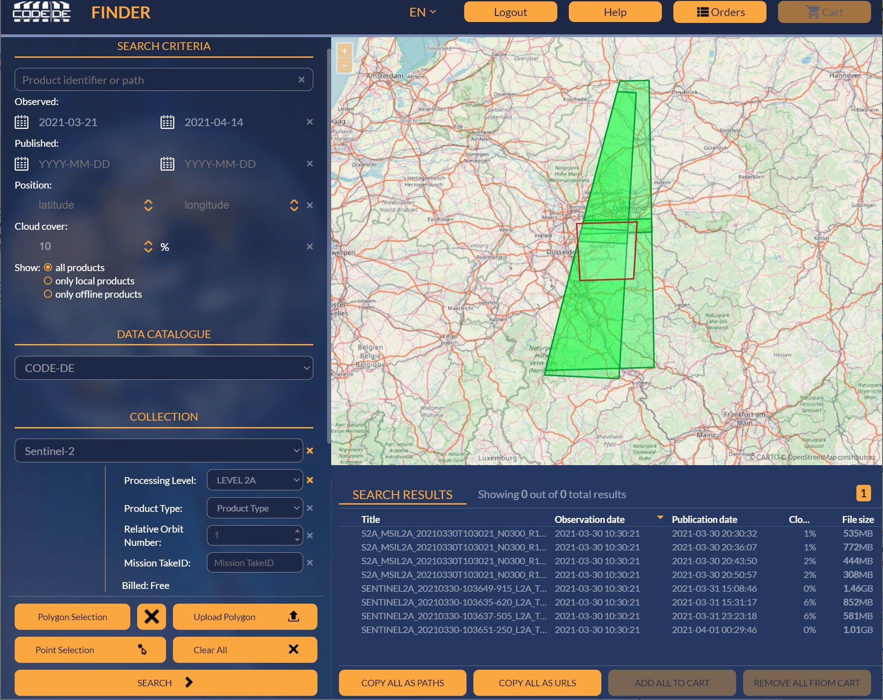The image size is (883, 700).
Task: Open the Help page
Action: click(615, 12)
